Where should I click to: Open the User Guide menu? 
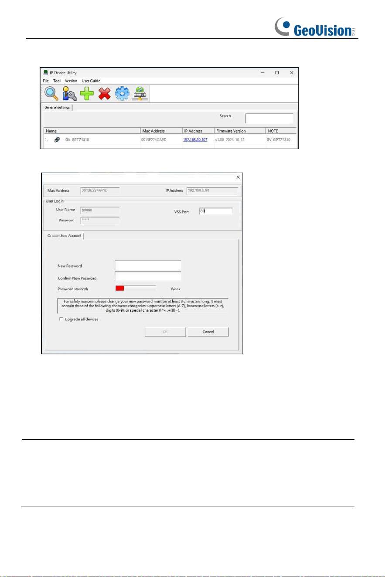[x=91, y=81]
